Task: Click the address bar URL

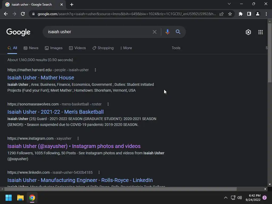Action: click(127, 14)
